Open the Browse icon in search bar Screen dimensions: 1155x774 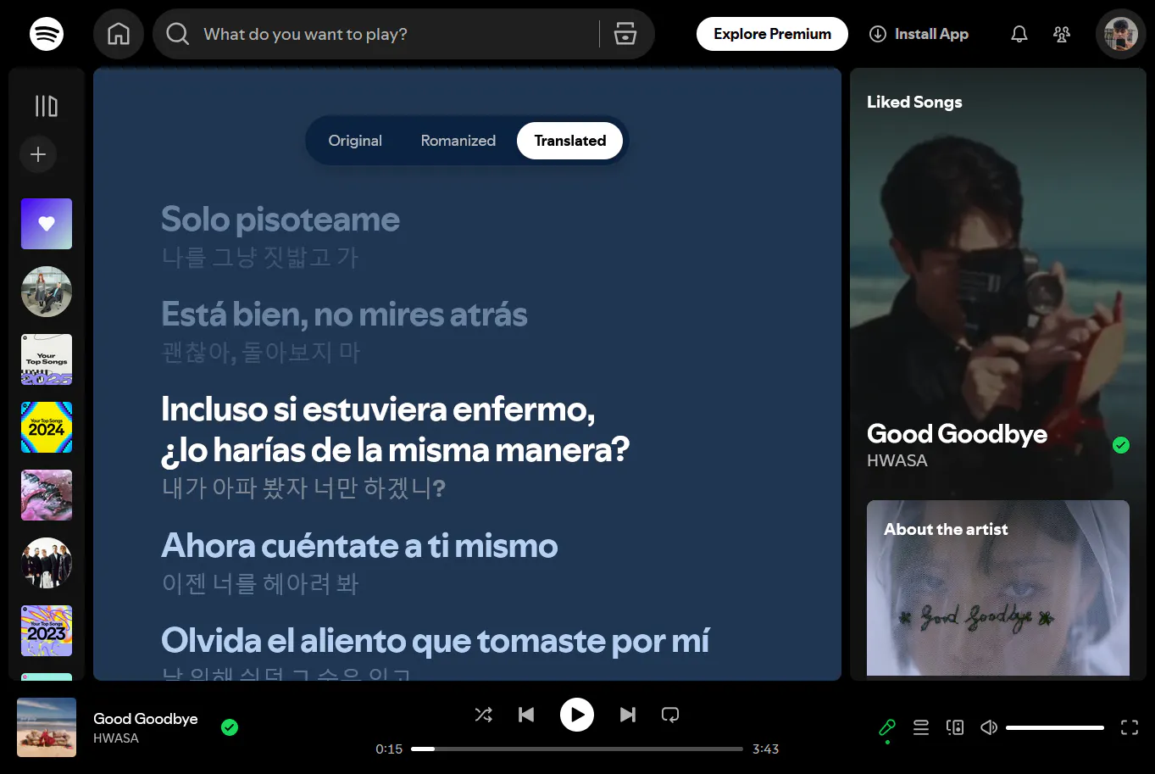pyautogui.click(x=625, y=34)
